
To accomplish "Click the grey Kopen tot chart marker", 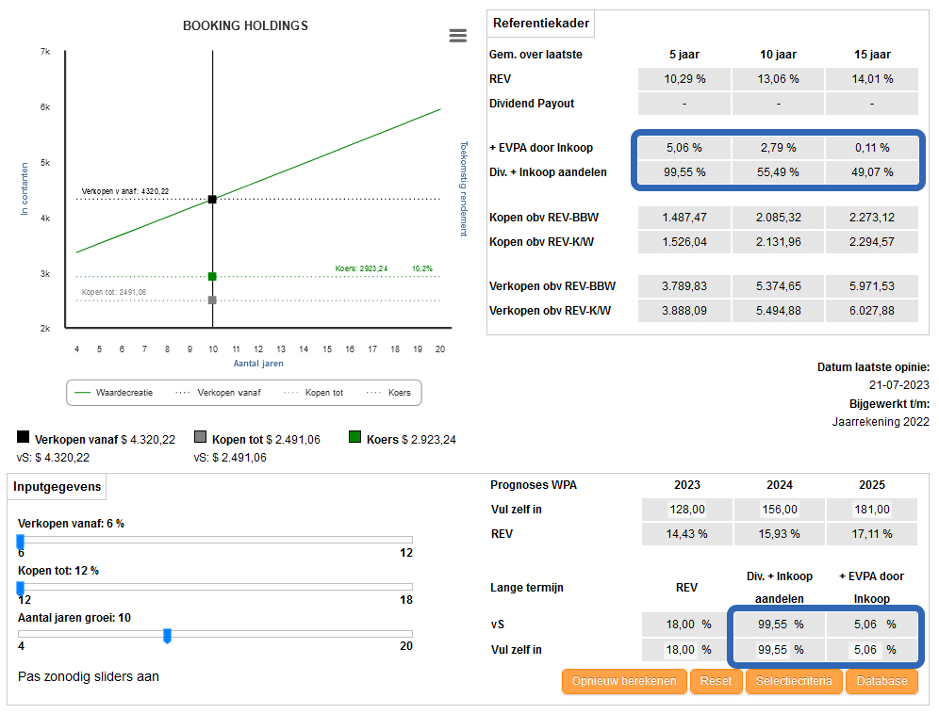I will click(212, 300).
